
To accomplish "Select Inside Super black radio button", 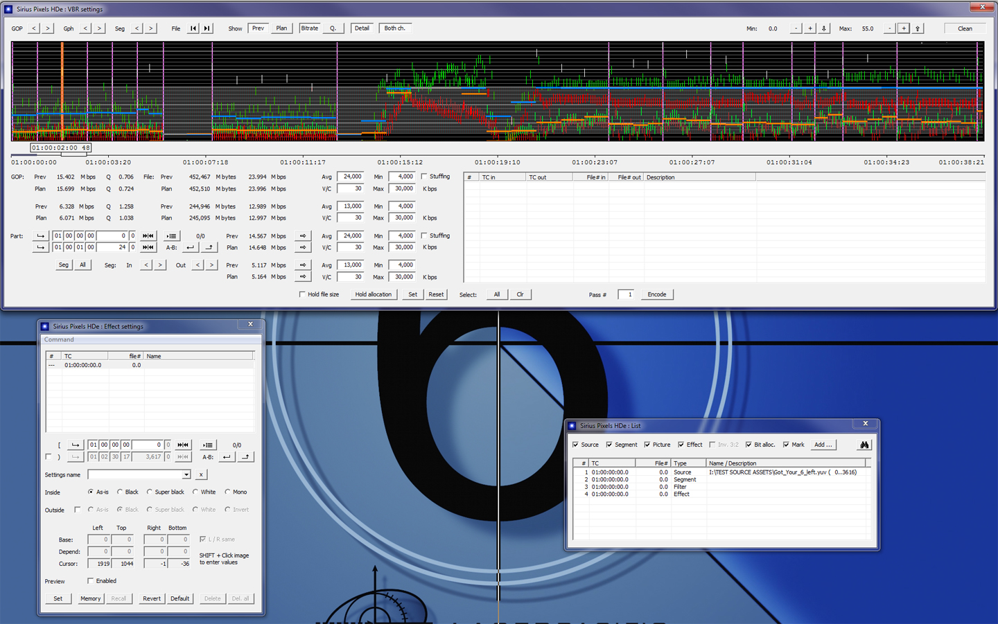I will 149,492.
